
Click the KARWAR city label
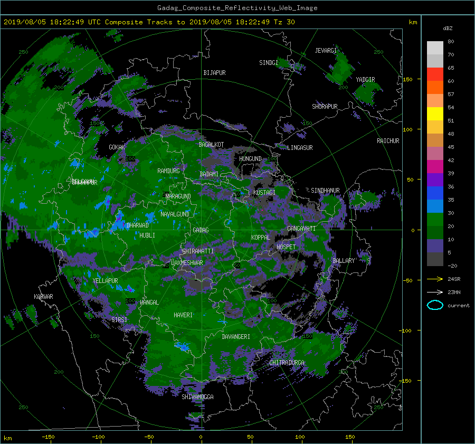click(43, 297)
